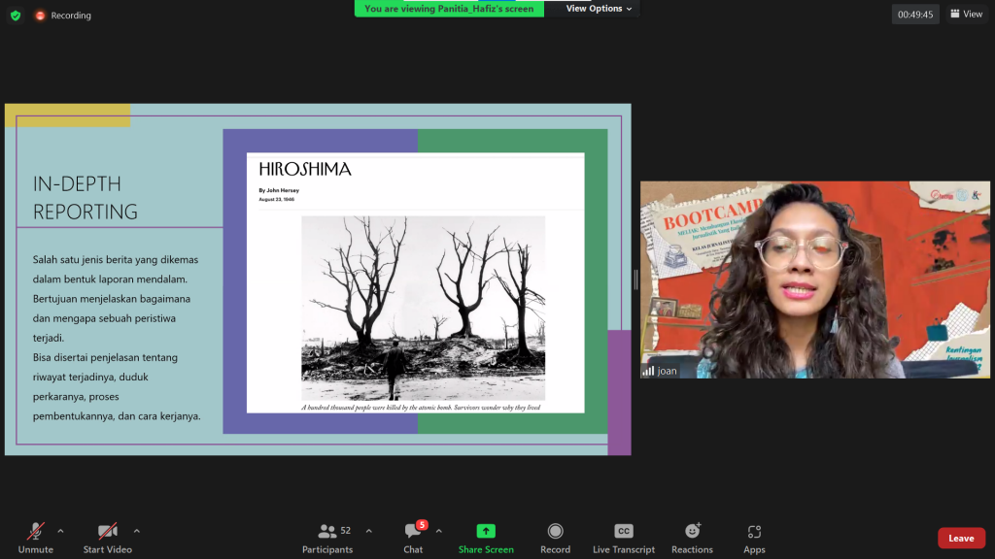Click the 'You are viewing Panitia_Hafiz's screen' banner
This screenshot has height=559, width=995.
click(449, 8)
